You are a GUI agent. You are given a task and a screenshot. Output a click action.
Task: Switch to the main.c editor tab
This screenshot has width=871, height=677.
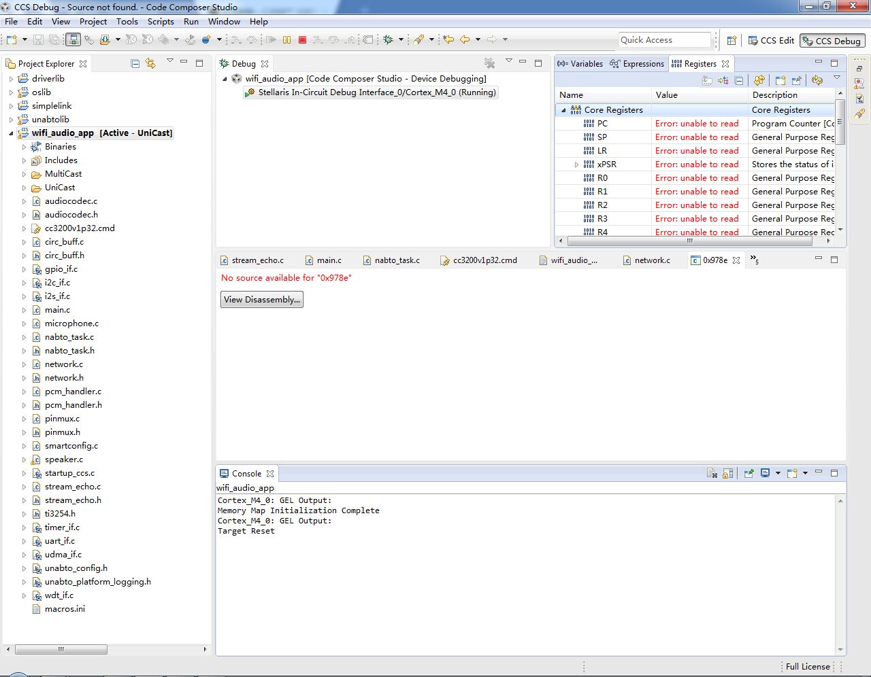tap(323, 260)
